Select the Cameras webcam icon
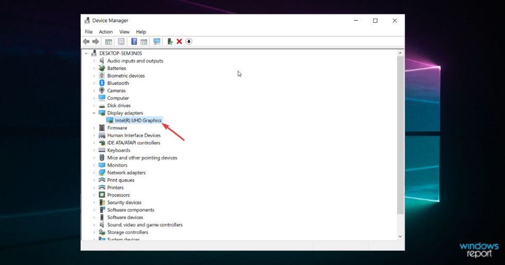Image resolution: width=505 pixels, height=265 pixels. tap(102, 90)
